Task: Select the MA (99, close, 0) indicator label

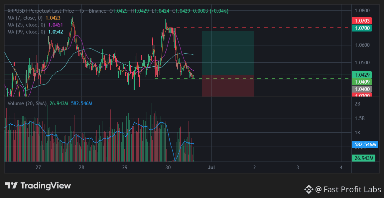Action: [27, 32]
